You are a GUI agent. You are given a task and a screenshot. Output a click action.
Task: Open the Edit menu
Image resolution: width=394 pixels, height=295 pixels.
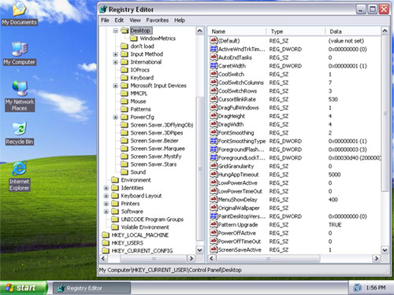tap(119, 20)
